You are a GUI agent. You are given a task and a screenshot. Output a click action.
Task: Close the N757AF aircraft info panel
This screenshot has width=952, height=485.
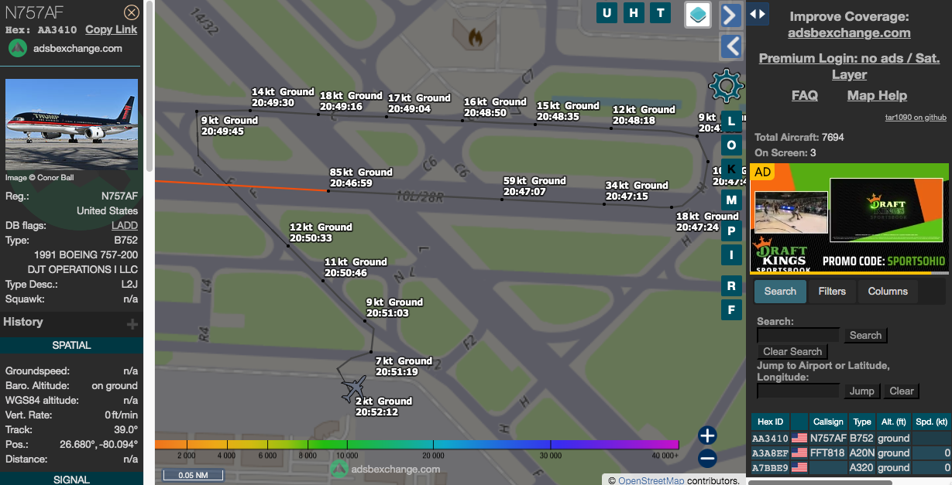coord(132,12)
